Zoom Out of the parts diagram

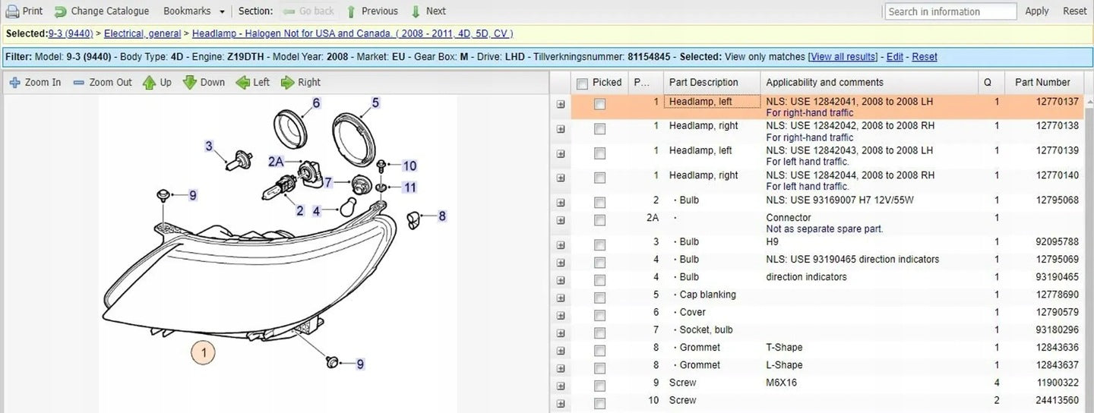(79, 82)
